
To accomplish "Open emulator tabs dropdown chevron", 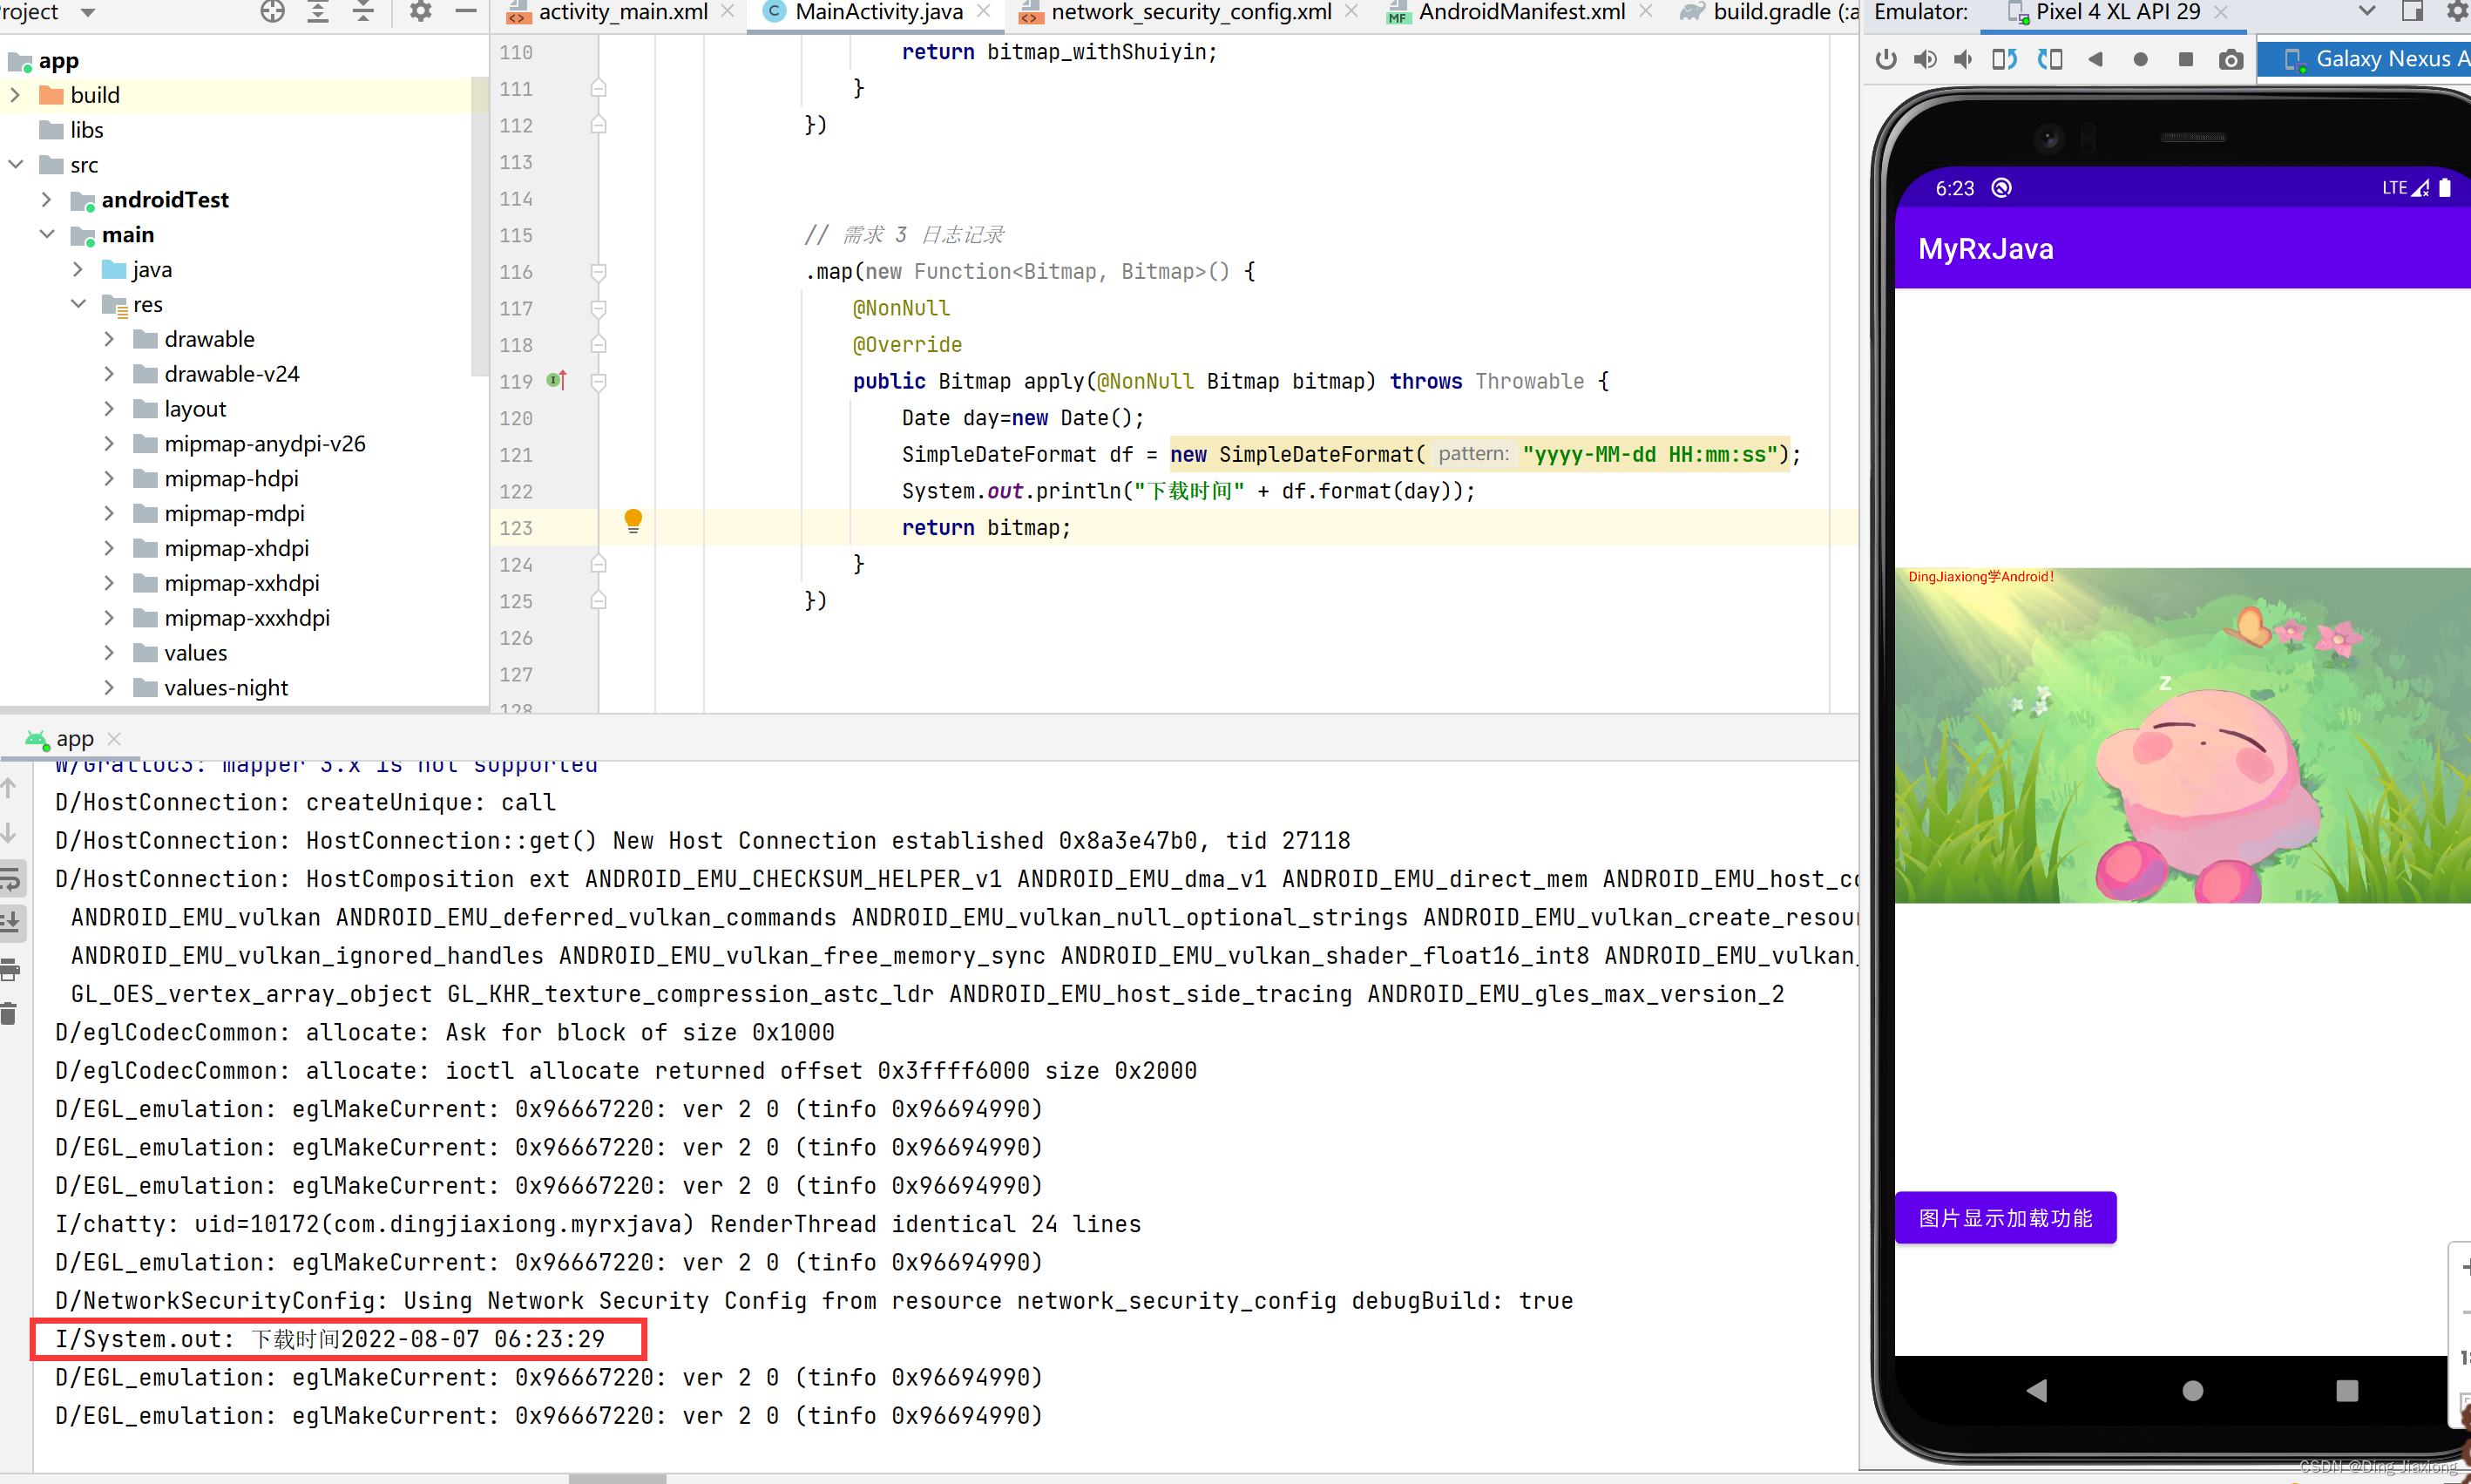I will point(2366,12).
